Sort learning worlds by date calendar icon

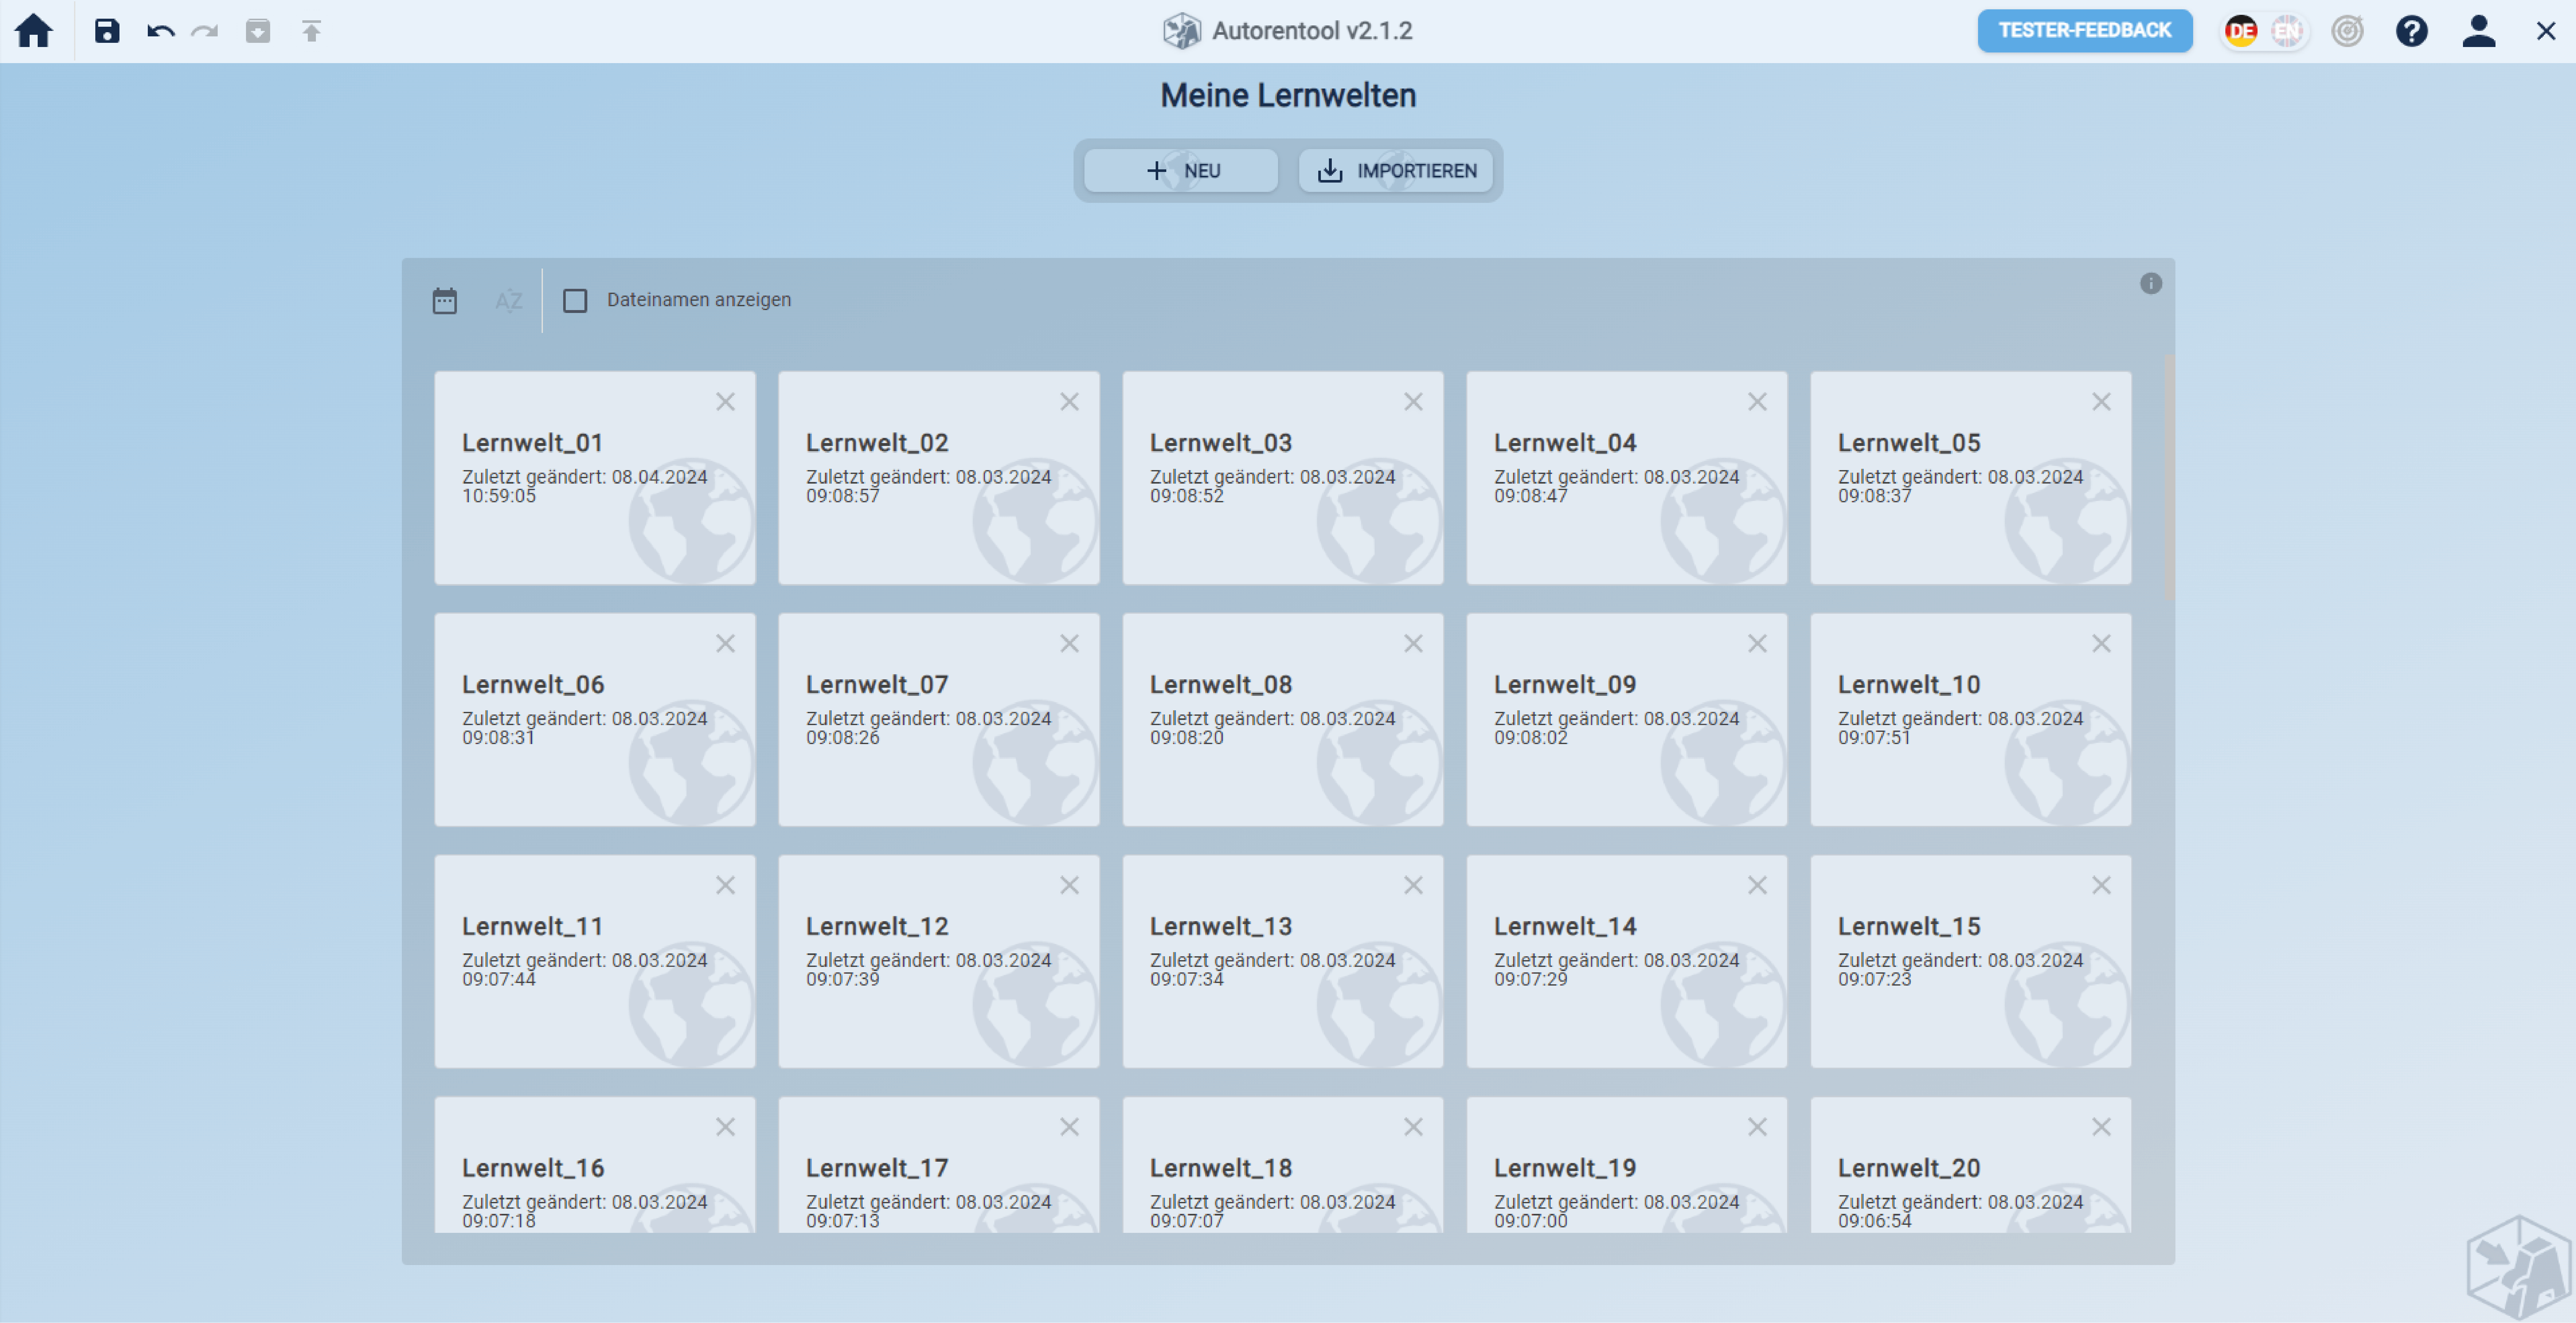point(445,300)
